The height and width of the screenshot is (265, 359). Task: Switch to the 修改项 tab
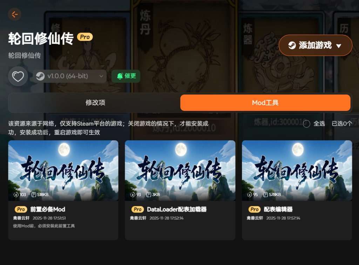[x=95, y=103]
